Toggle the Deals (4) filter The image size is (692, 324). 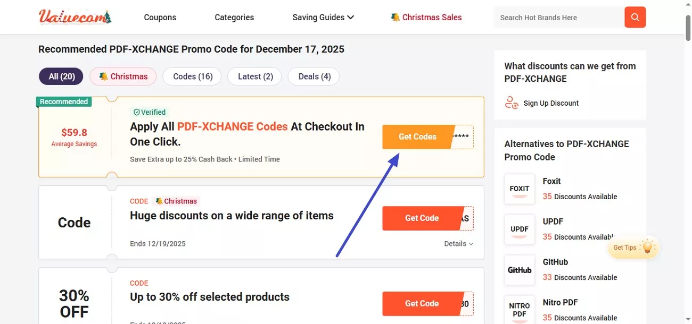[314, 76]
